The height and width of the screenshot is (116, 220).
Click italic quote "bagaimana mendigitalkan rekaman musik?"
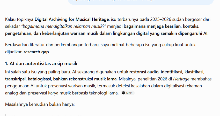(64, 26)
